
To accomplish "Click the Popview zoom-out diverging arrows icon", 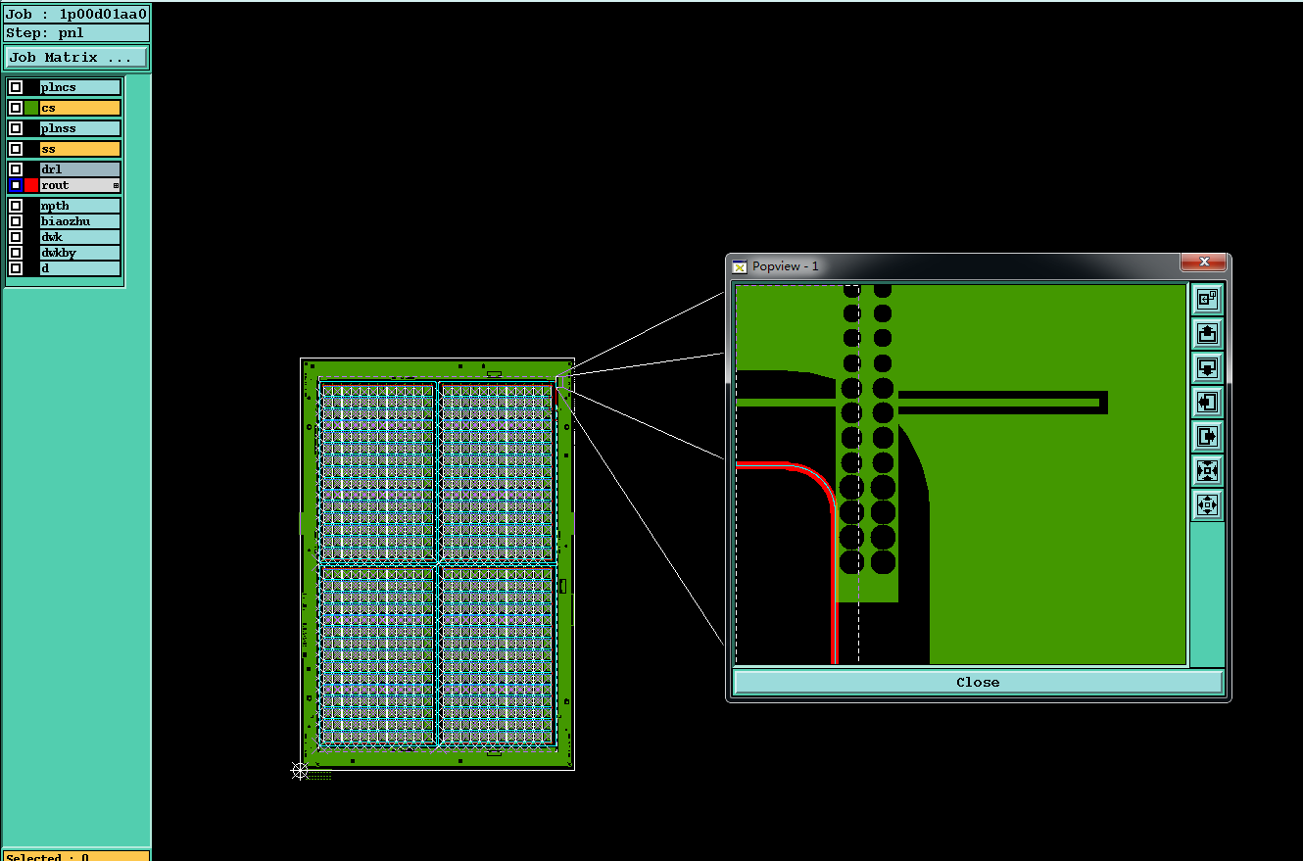I will point(1207,504).
